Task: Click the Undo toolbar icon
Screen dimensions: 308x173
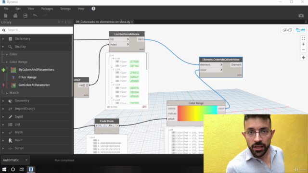Action: click(x=35, y=16)
